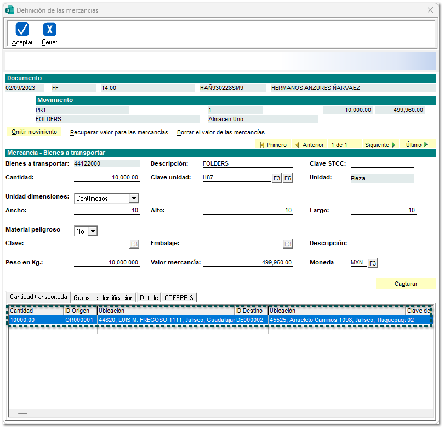Image resolution: width=444 pixels, height=429 pixels.
Task: Open Unidad dimensiones dropdown
Action: tap(134, 199)
